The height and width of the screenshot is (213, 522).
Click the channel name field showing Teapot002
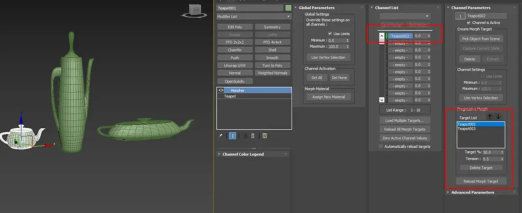point(486,15)
